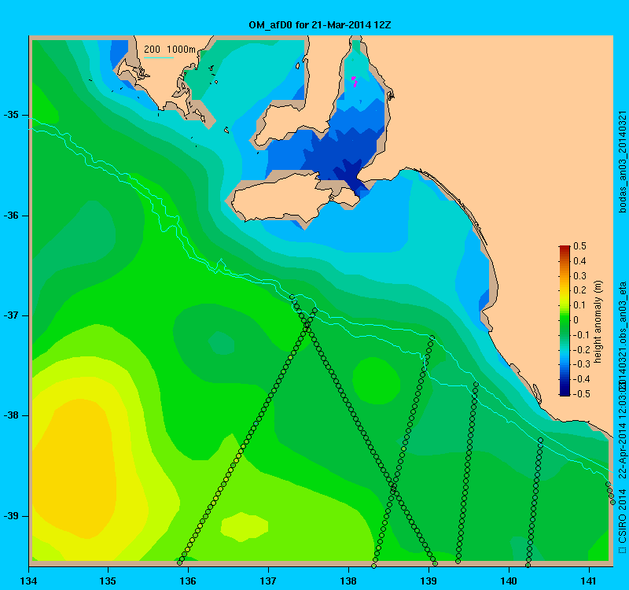Click the "-0.5" label at the colorbar bottom
Image resolution: width=629 pixels, height=590 pixels.
tap(580, 394)
